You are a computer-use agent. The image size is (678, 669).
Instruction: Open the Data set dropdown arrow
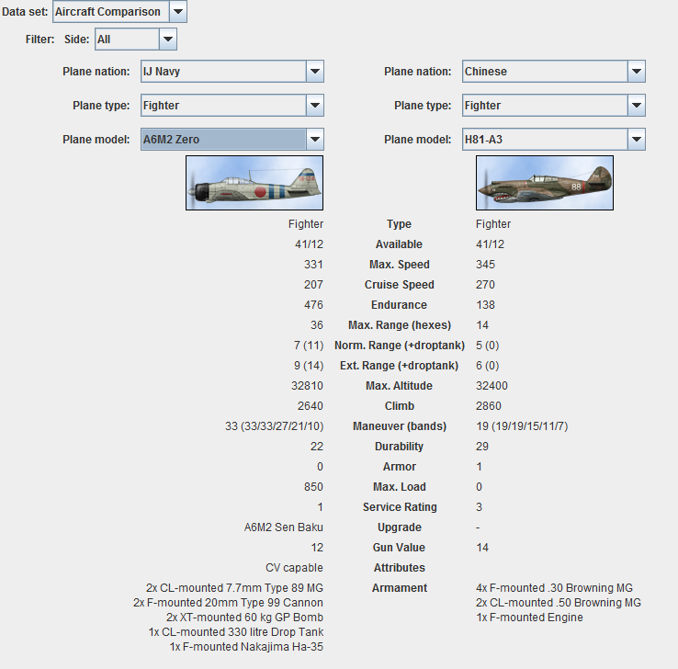[x=177, y=12]
